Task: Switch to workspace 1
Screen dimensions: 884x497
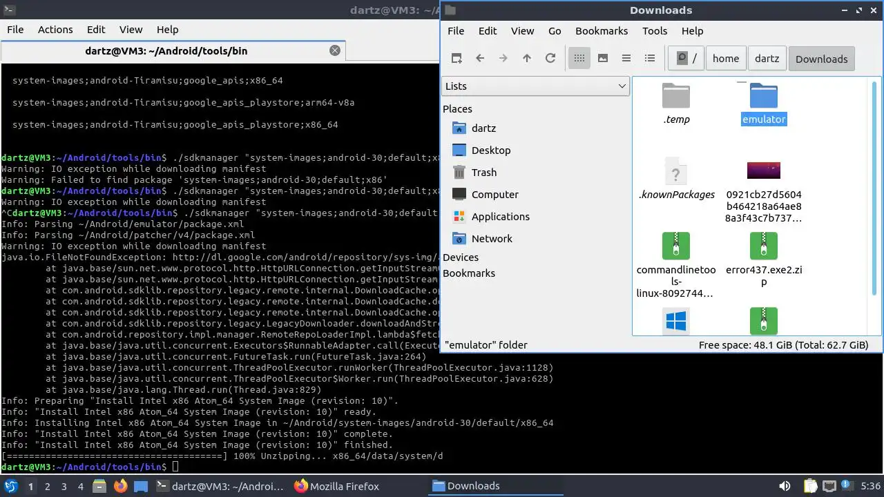Action: [31, 486]
